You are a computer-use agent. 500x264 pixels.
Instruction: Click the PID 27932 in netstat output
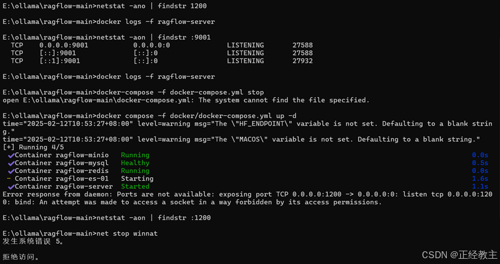[303, 61]
